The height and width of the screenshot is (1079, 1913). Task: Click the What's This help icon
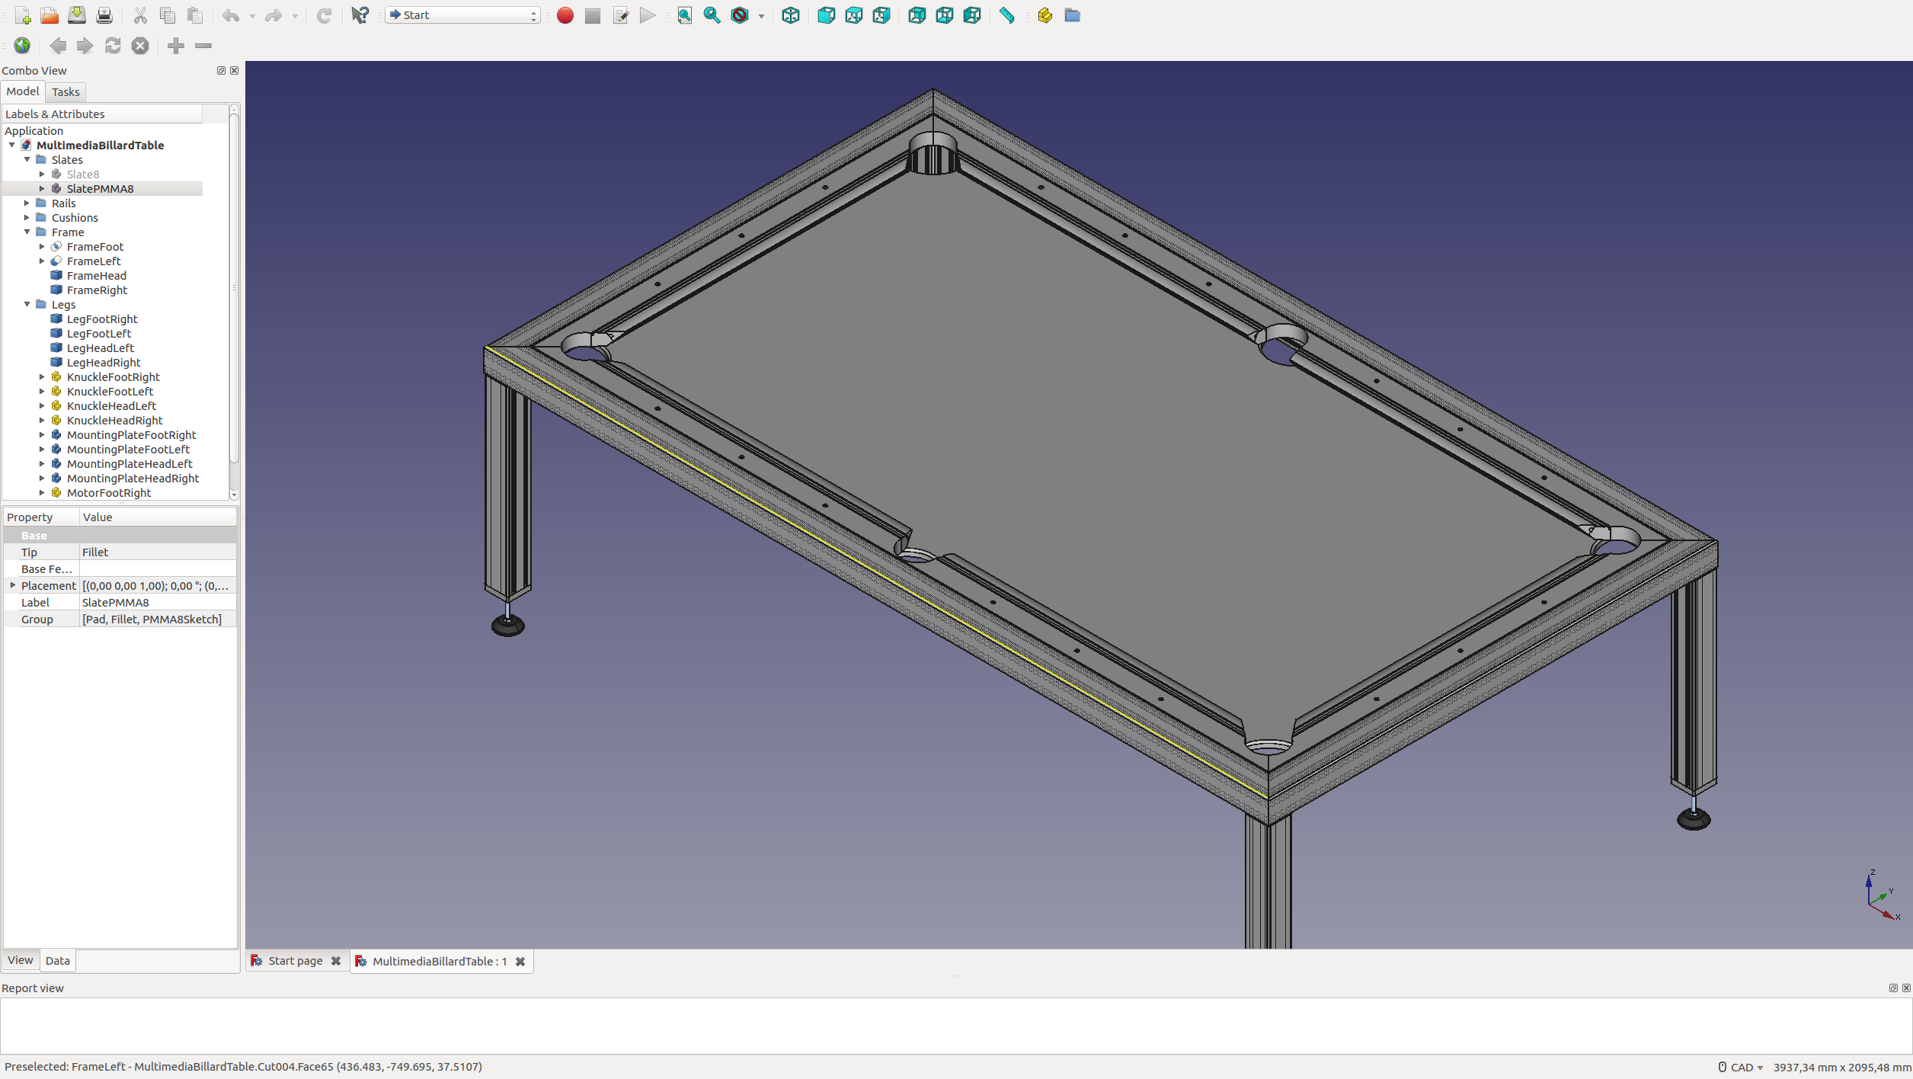point(360,15)
